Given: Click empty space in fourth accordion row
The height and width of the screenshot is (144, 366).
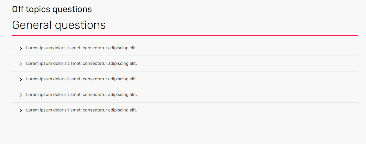Looking at the screenshot, I should coord(245,95).
